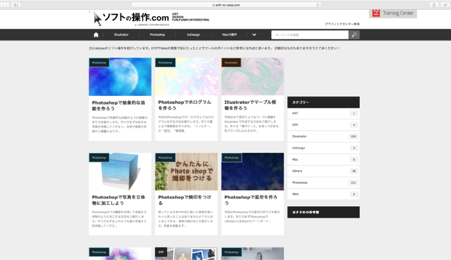Open the dark starry sky thumbnail

coord(252,172)
